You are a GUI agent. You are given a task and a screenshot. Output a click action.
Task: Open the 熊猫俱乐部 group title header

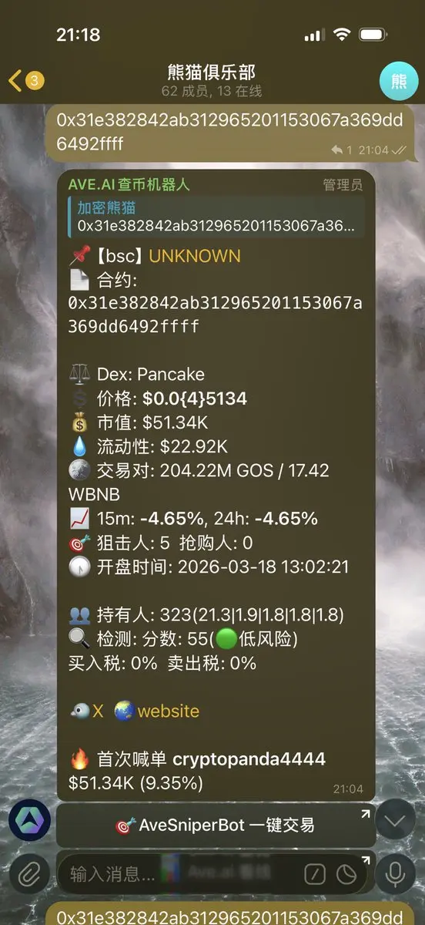pos(211,80)
